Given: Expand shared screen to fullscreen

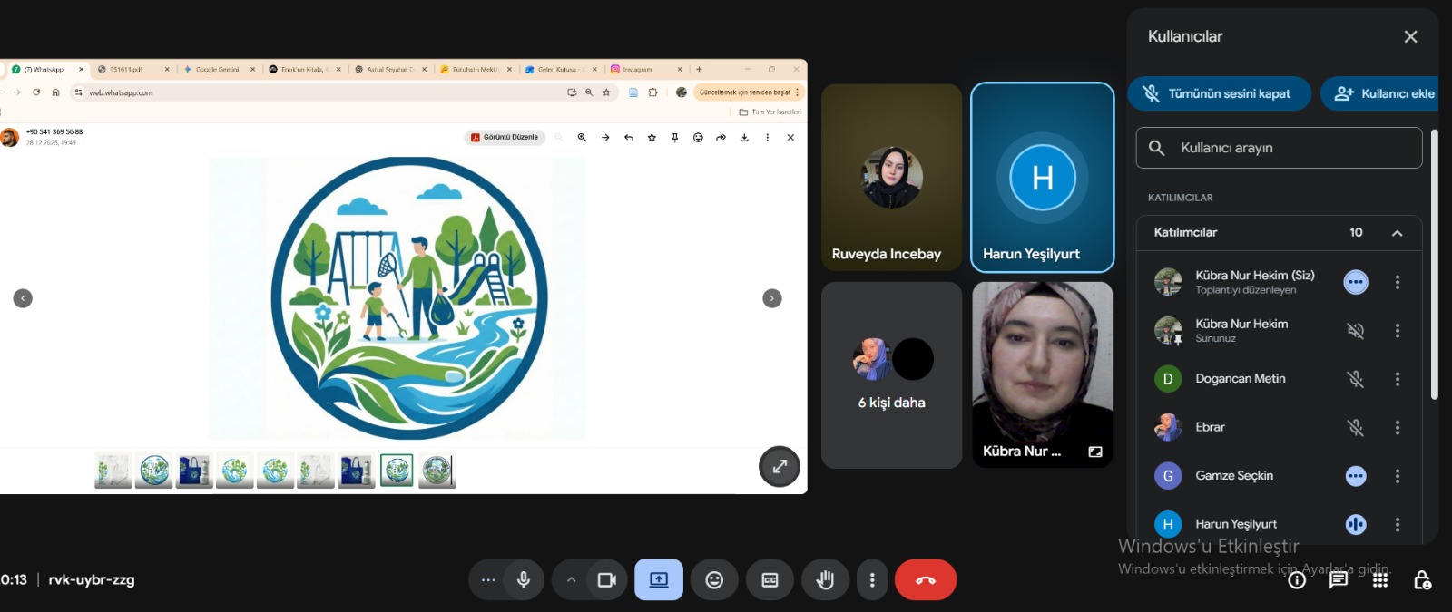Looking at the screenshot, I should 779,467.
